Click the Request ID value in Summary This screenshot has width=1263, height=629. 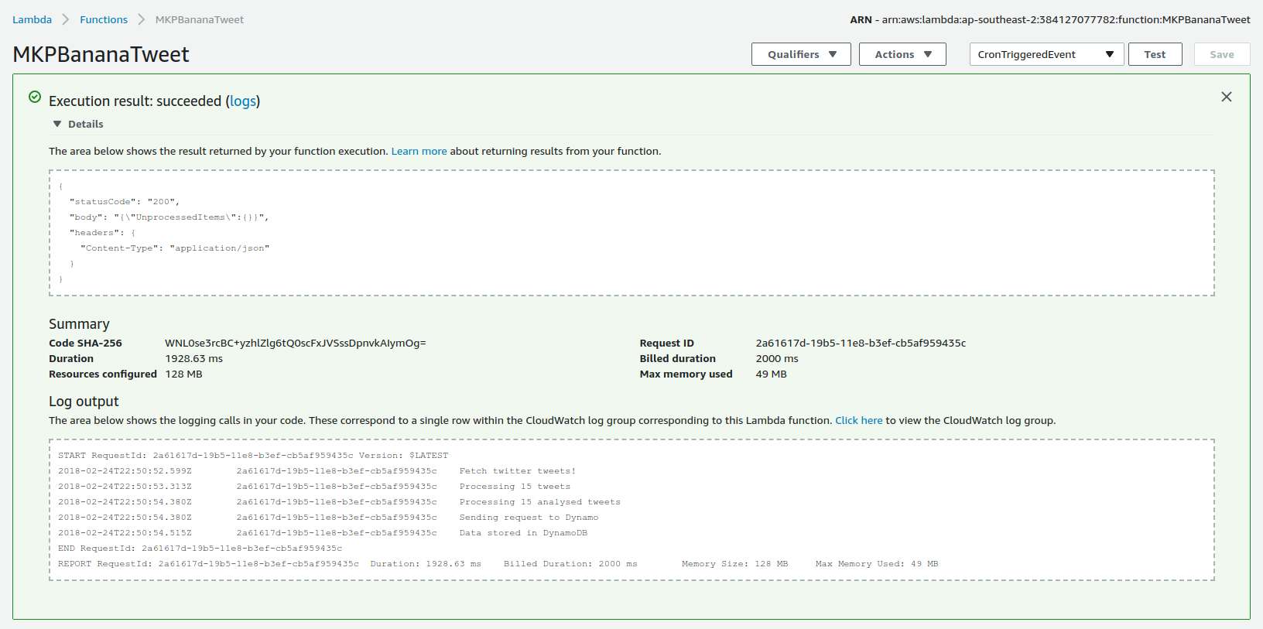point(861,343)
